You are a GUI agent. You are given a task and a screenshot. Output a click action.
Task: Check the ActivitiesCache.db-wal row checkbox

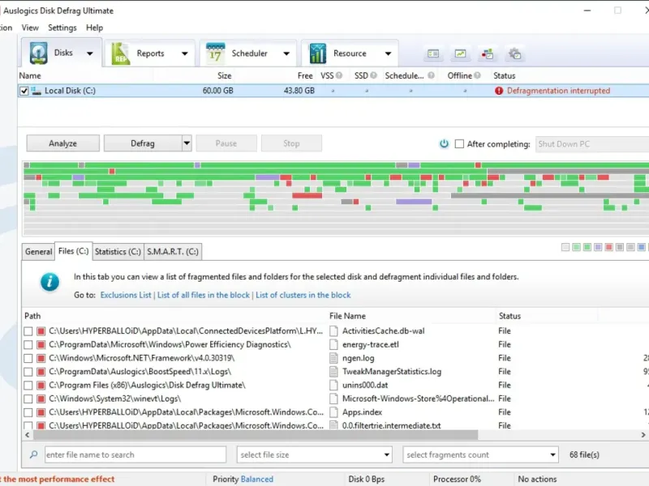pos(28,331)
